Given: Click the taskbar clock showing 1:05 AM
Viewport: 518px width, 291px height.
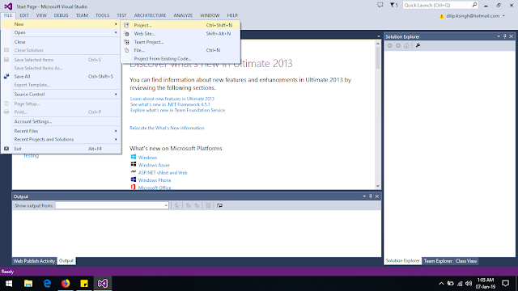Looking at the screenshot, I should click(486, 284).
